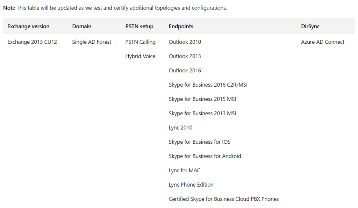The width and height of the screenshot is (358, 208).
Task: Click the Outlook 2013 endpoint
Action: coord(185,56)
